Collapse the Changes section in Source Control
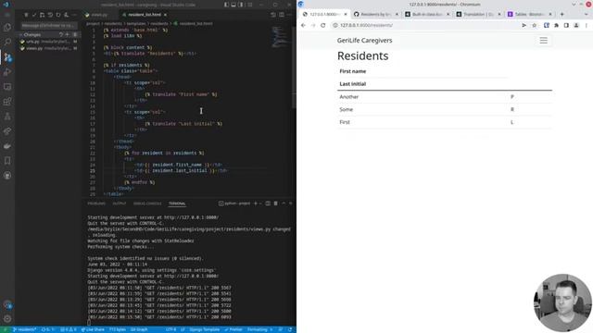The width and height of the screenshot is (593, 333). [20, 34]
